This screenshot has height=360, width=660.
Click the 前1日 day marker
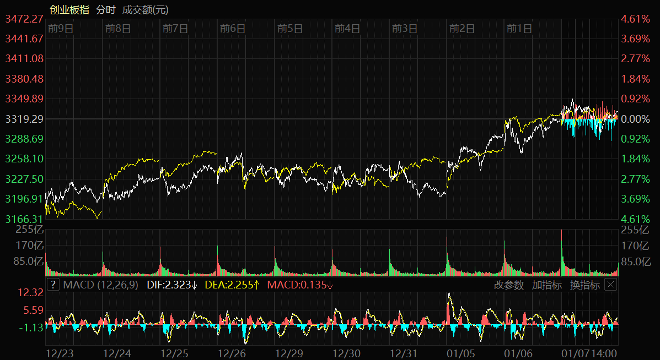[519, 29]
